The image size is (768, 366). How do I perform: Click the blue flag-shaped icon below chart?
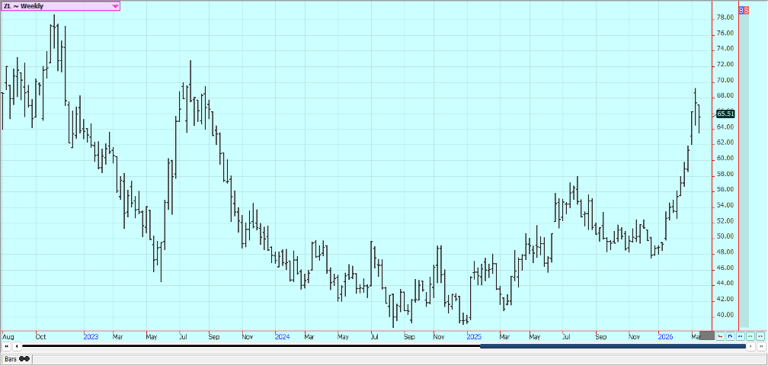coord(730,335)
